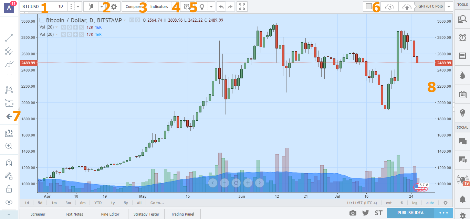Image resolution: width=470 pixels, height=219 pixels.
Task: Open the Indicators menu
Action: click(159, 7)
